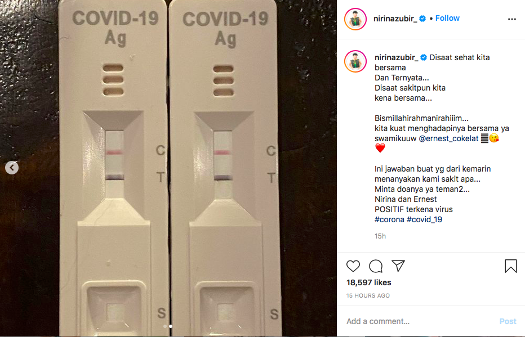525x337 pixels.
Task: Open the #corona hashtag
Action: point(389,219)
